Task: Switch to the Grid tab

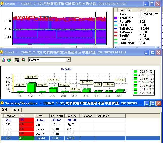Action: click(5, 110)
